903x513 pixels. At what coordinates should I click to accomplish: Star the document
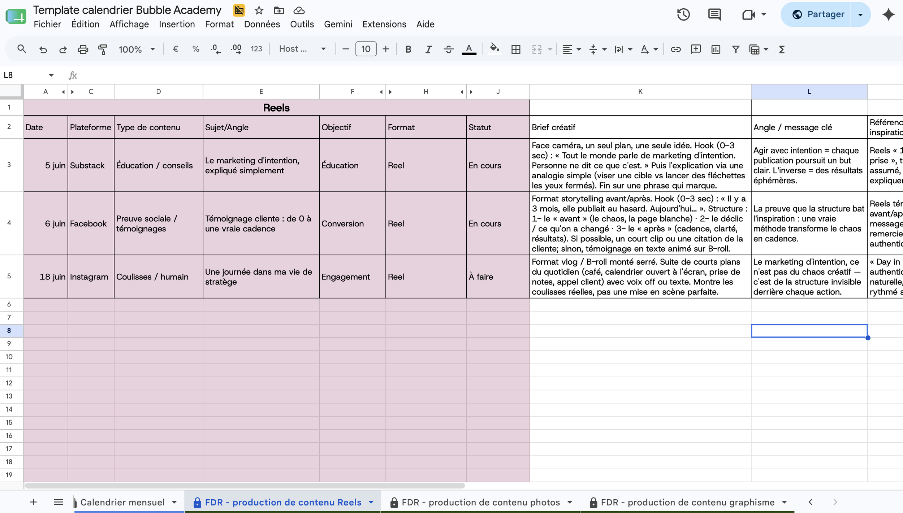[x=259, y=10]
